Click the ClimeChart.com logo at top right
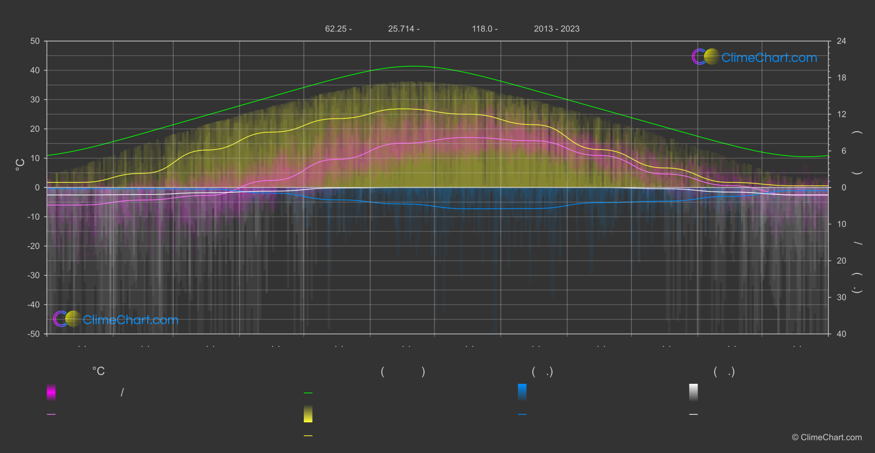Image resolution: width=875 pixels, height=453 pixels. [x=754, y=57]
